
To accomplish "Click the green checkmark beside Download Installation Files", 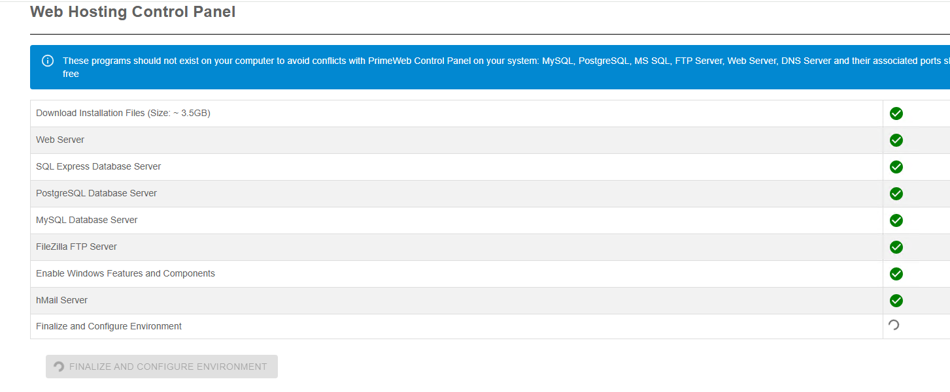I will coord(896,113).
